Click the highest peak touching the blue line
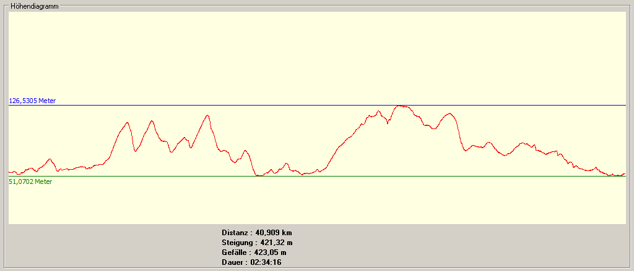This screenshot has height=271, width=634. pyautogui.click(x=402, y=106)
